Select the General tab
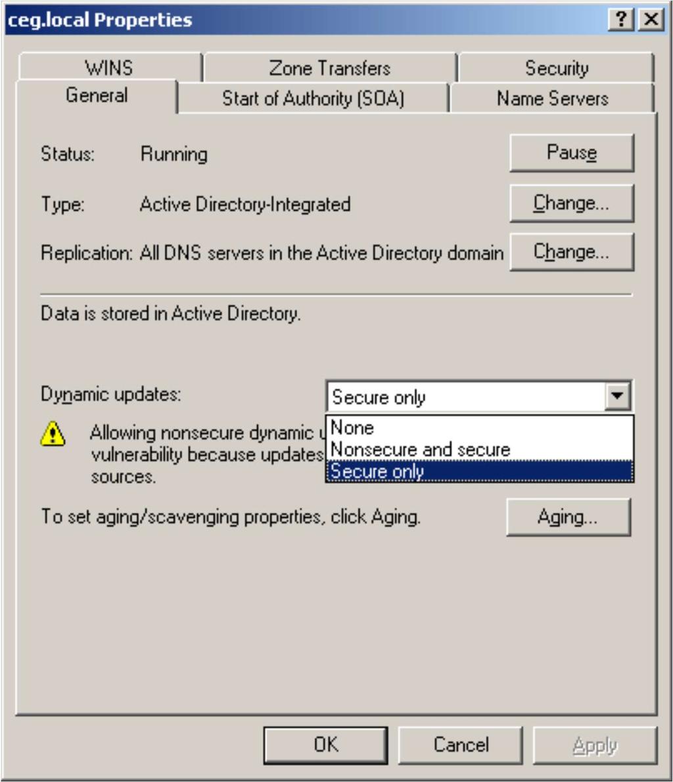The height and width of the screenshot is (782, 673). (x=97, y=95)
